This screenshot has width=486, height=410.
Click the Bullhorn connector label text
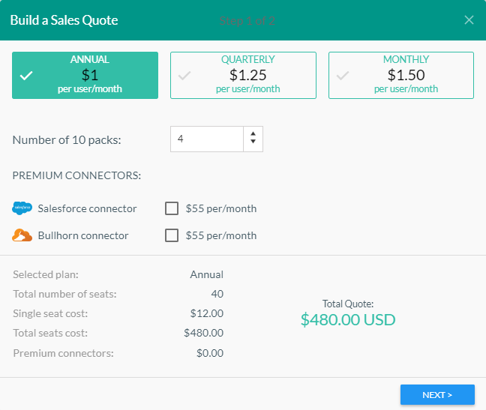[83, 235]
